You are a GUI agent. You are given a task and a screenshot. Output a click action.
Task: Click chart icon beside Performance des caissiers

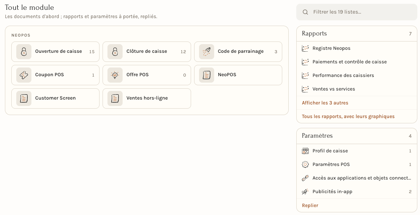(x=305, y=75)
